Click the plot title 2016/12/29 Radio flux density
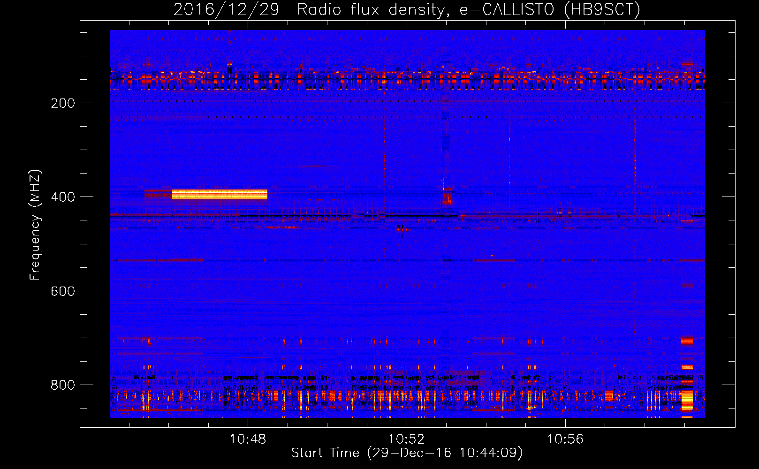Viewport: 759px width, 469px height. pos(407,9)
